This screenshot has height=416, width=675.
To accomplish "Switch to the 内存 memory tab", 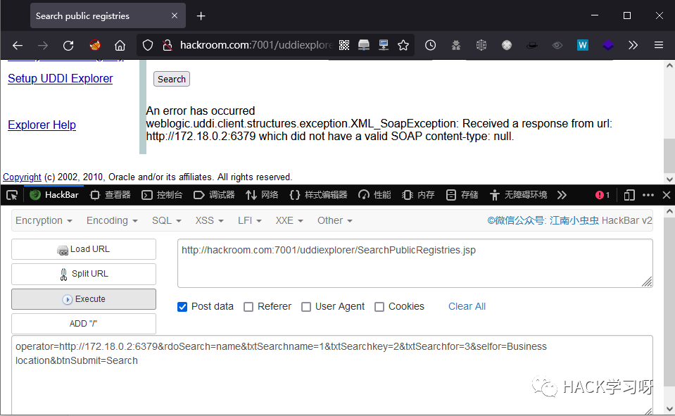I will point(418,195).
